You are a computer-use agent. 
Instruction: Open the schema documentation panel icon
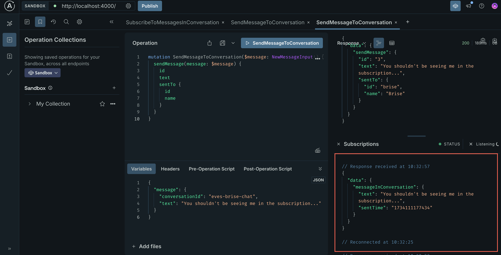click(x=27, y=22)
